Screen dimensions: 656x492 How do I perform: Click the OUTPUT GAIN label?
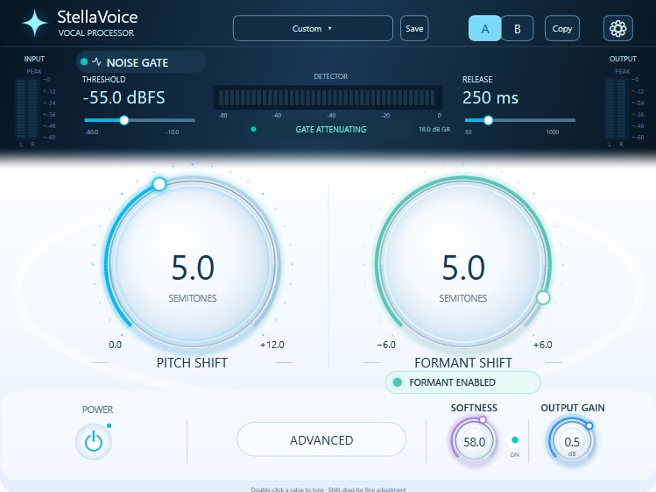(x=573, y=408)
